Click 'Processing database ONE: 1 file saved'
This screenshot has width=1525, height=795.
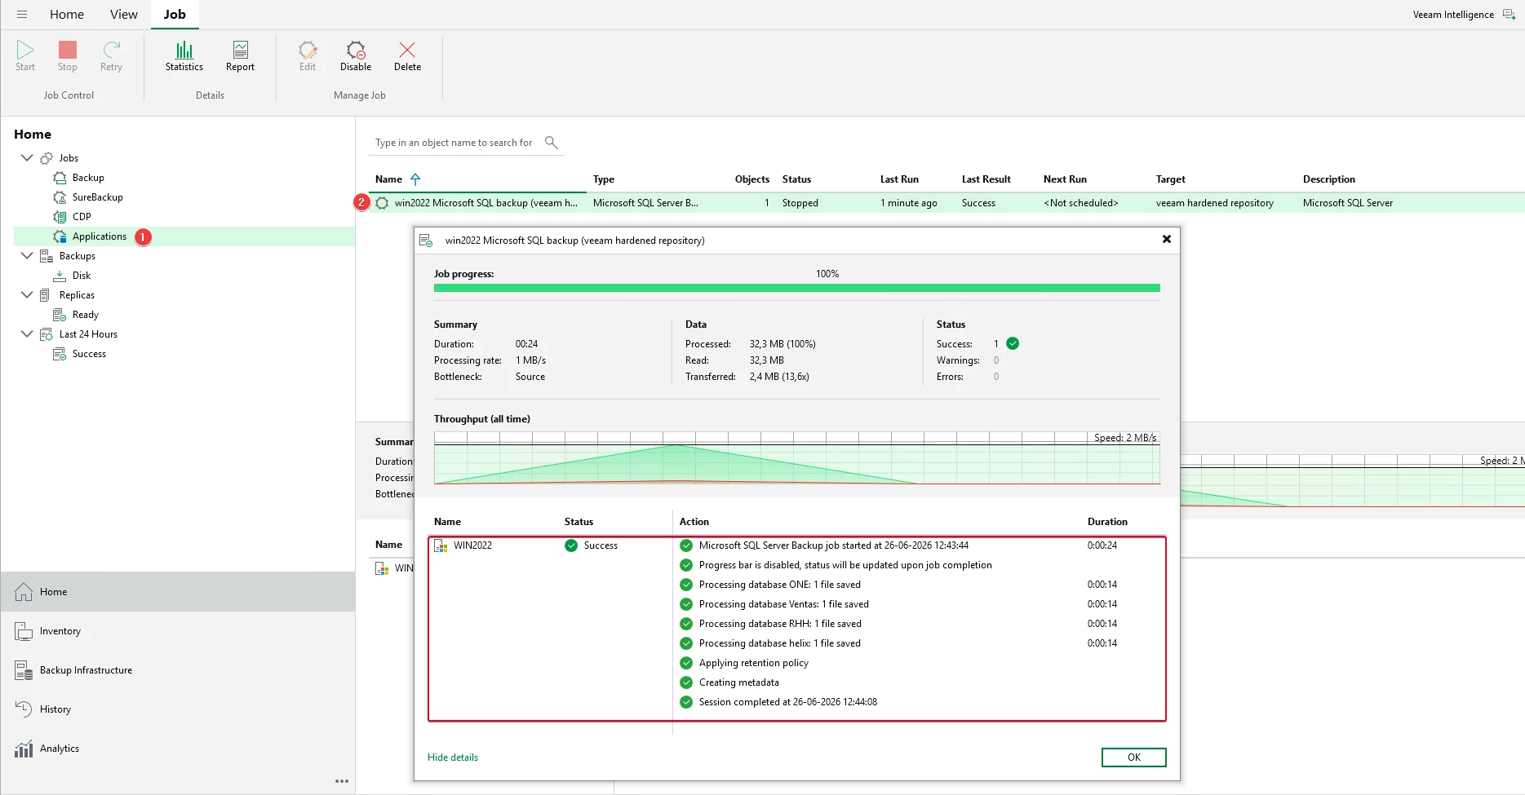(x=780, y=585)
